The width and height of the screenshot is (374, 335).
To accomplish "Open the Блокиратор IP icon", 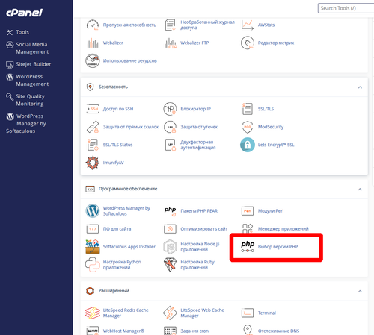I will coord(171,109).
